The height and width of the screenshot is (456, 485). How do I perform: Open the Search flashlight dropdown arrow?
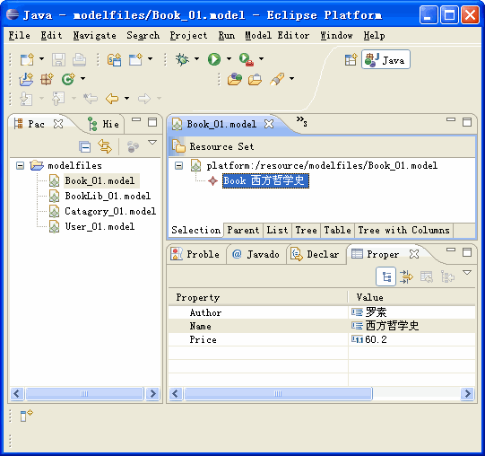click(291, 79)
